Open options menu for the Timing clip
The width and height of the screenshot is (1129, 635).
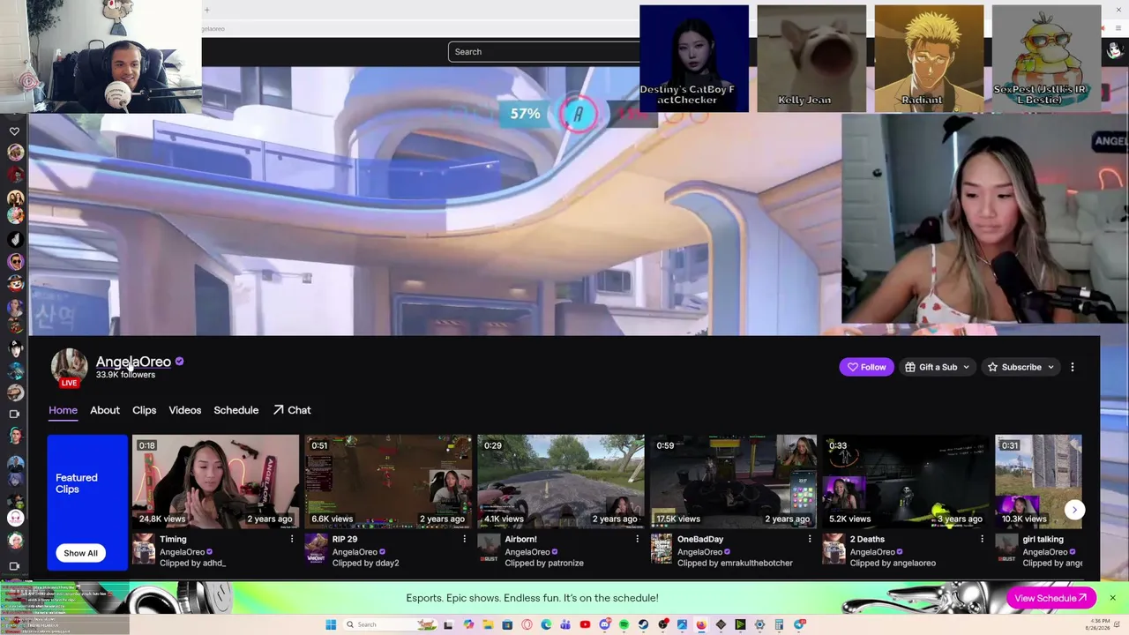pyautogui.click(x=292, y=539)
